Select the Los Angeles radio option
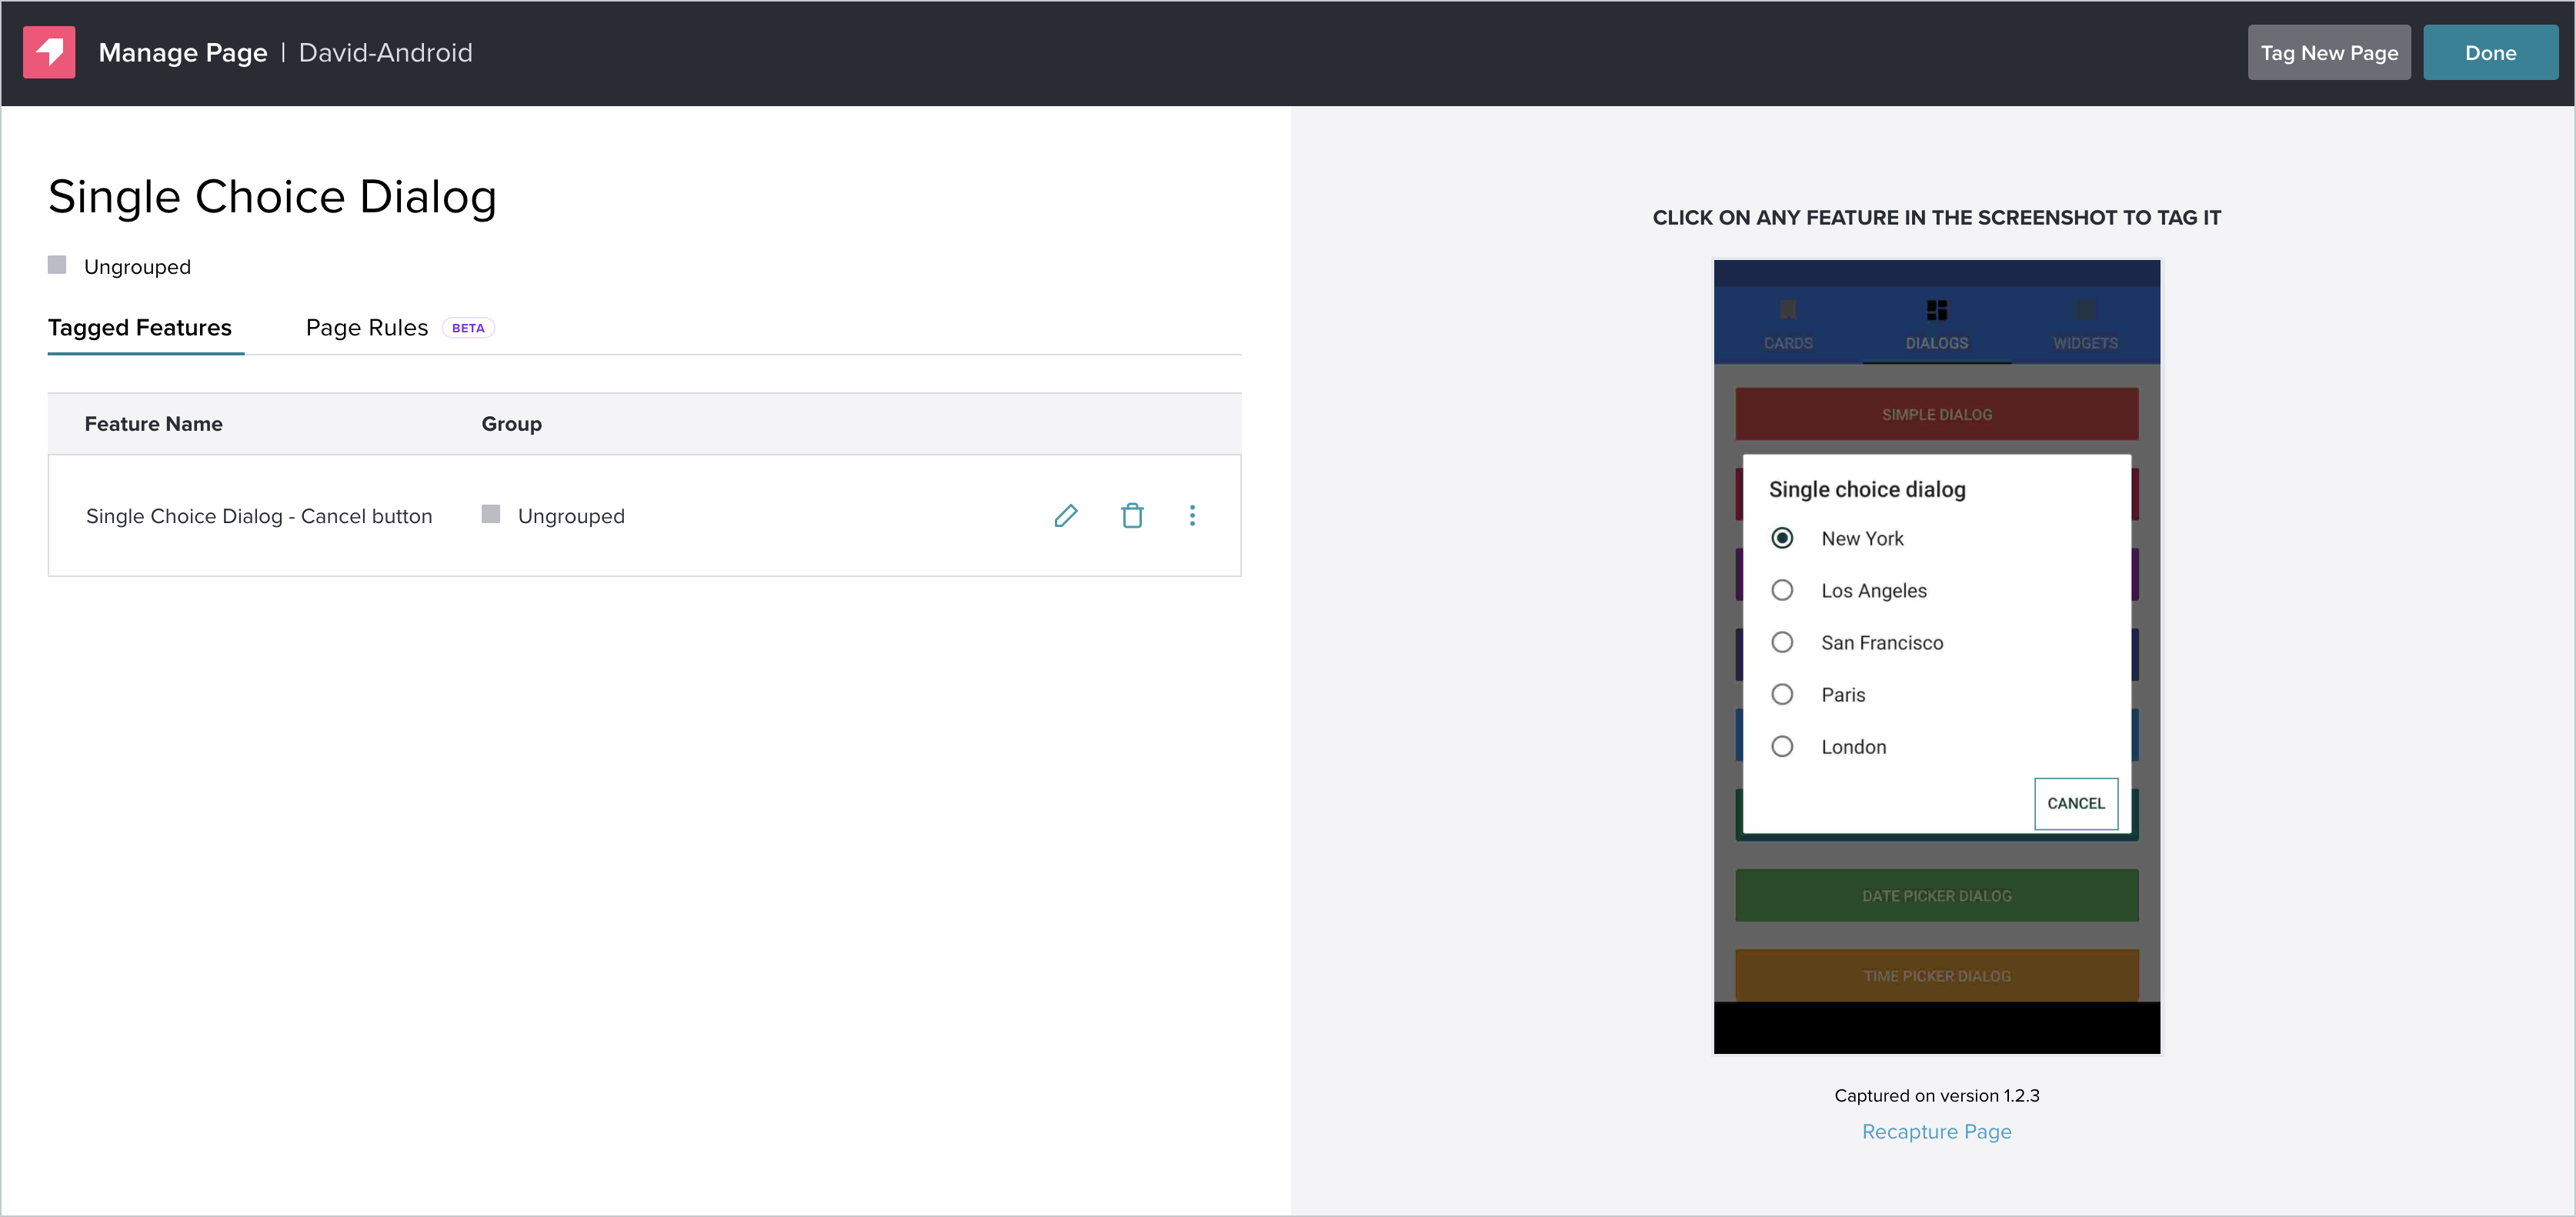Viewport: 2576px width, 1217px height. (1782, 590)
